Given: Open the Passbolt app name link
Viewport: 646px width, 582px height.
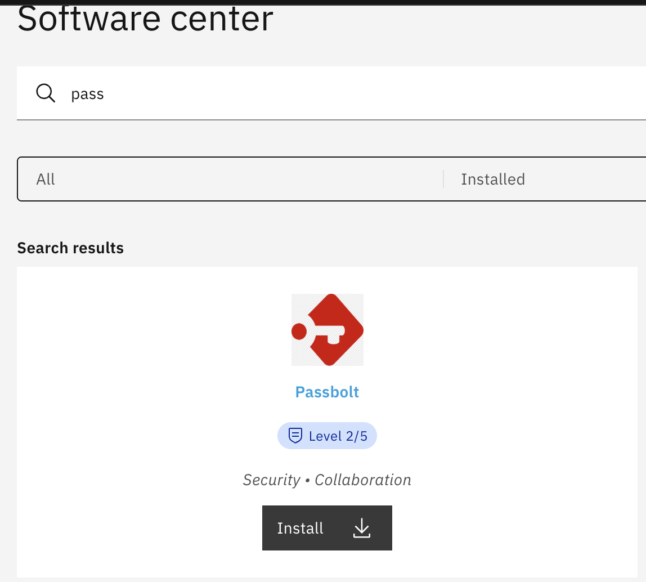Looking at the screenshot, I should point(327,392).
